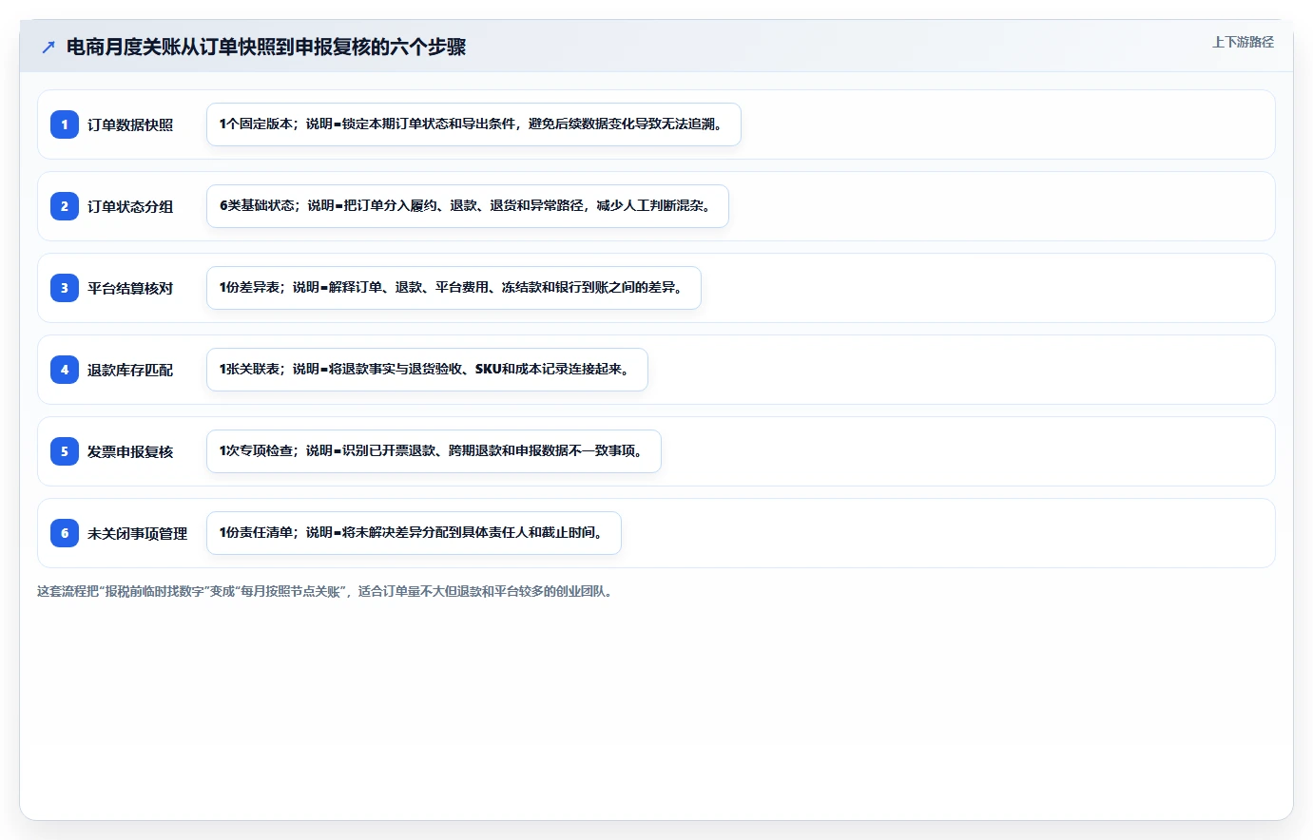Click the step 1 number badge
The height and width of the screenshot is (840, 1313).
click(x=65, y=124)
